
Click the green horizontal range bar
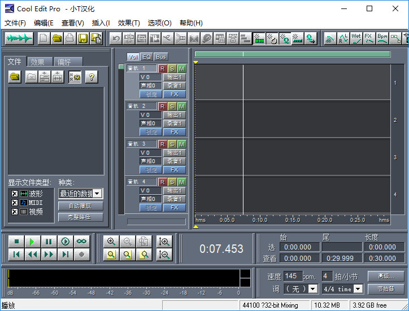pos(293,54)
